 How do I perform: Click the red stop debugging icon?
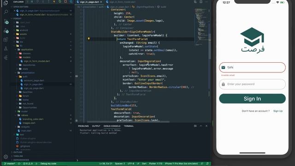pyautogui.click(x=65, y=2)
